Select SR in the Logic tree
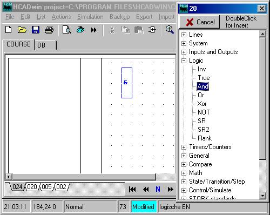Screen dimensions: 270x215 (201, 121)
